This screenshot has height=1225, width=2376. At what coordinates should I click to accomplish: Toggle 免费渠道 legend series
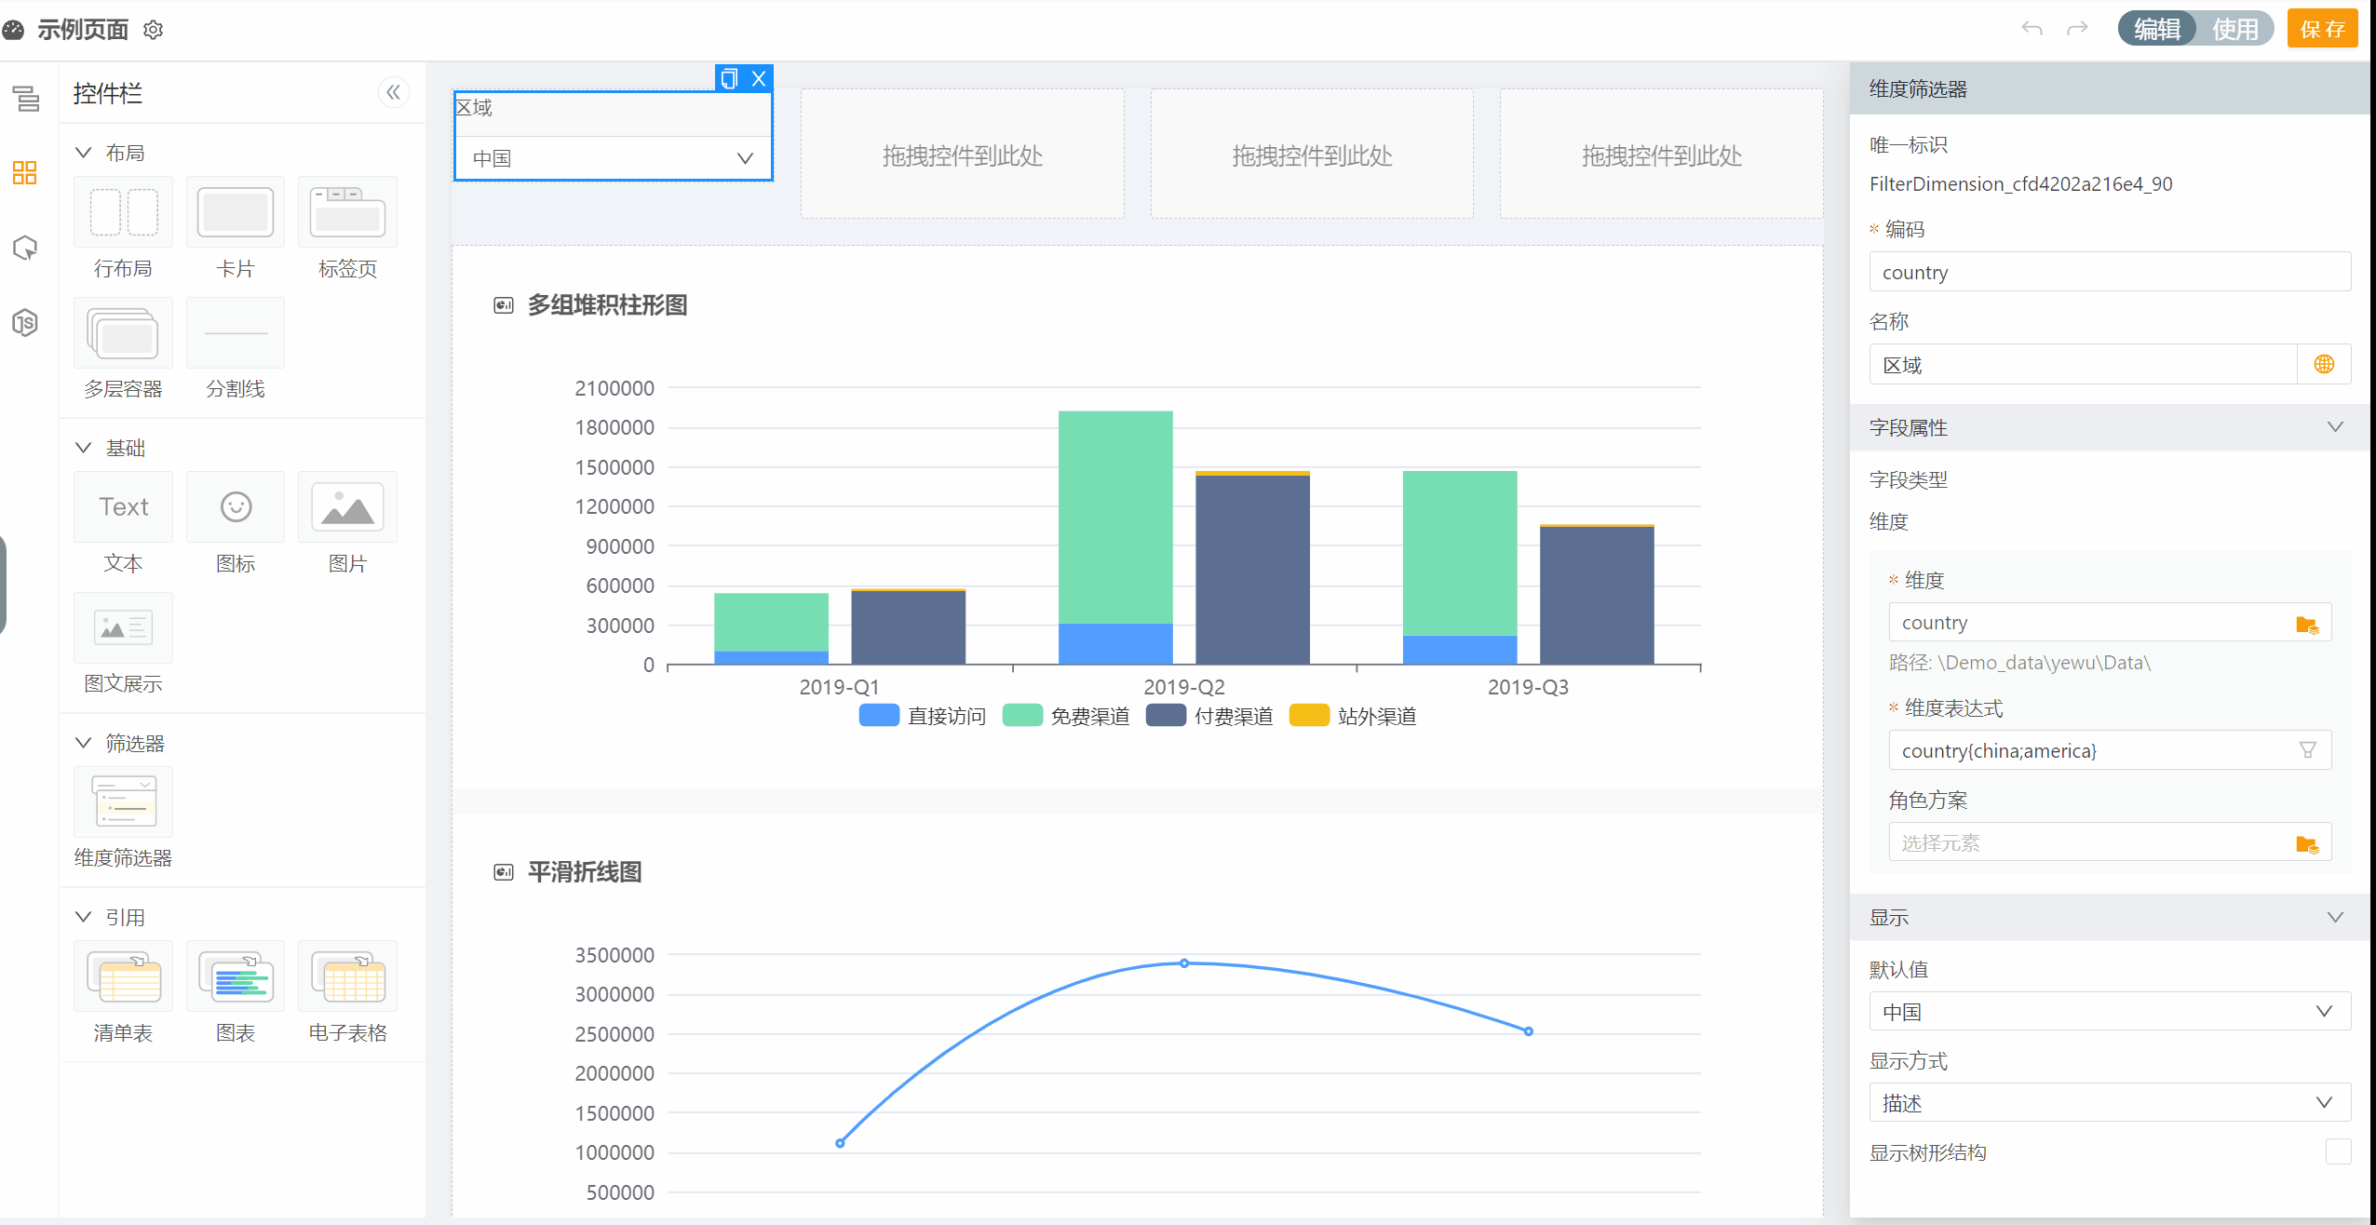click(x=1066, y=716)
